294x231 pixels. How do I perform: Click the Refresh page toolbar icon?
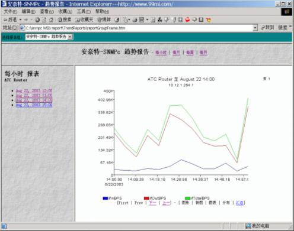pos(44,20)
